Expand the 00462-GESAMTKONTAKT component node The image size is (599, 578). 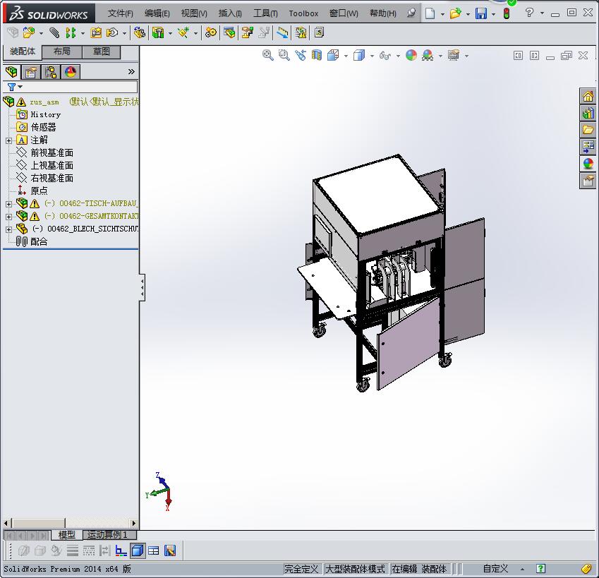(x=8, y=217)
